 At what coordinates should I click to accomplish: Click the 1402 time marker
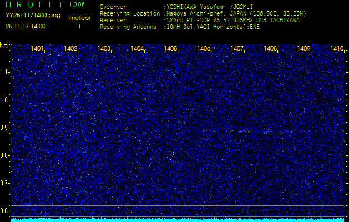click(x=70, y=48)
